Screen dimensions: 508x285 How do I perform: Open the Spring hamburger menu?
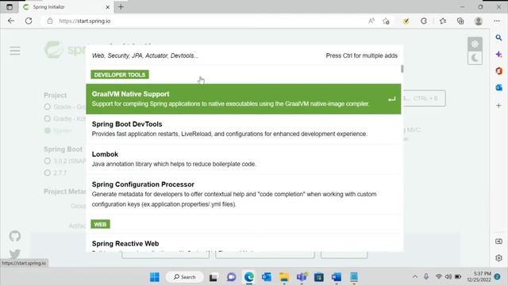point(15,51)
